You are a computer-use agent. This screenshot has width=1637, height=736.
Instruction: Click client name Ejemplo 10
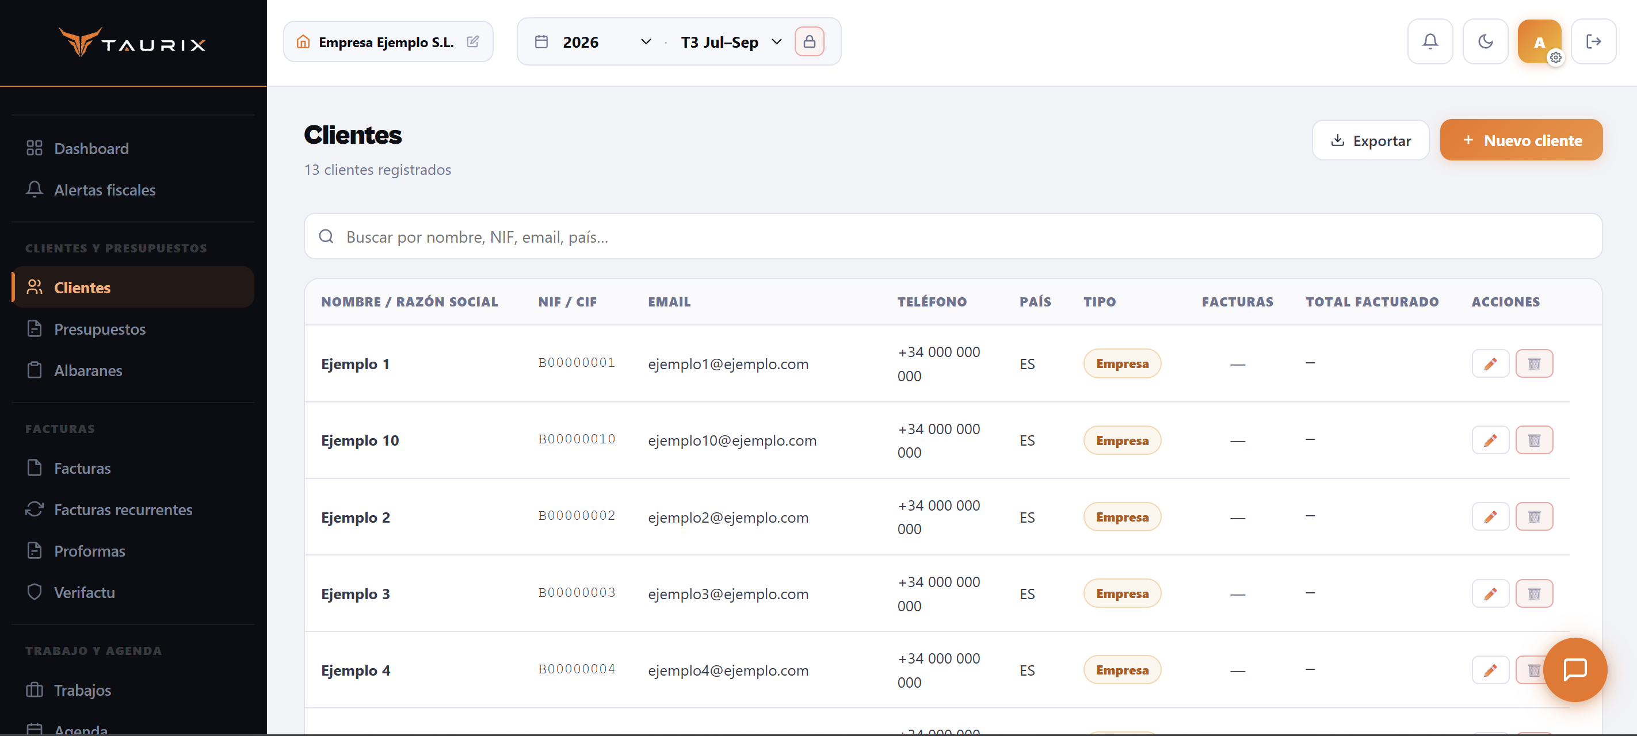tap(360, 440)
